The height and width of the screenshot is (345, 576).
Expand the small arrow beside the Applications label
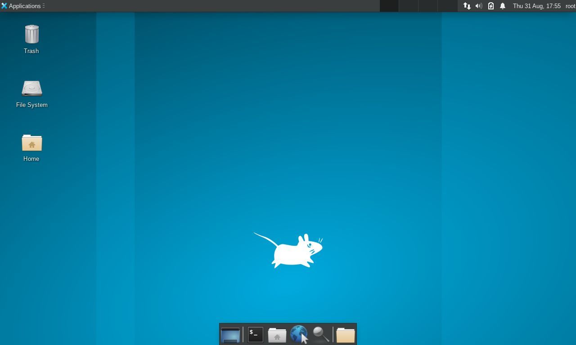pyautogui.click(x=44, y=6)
